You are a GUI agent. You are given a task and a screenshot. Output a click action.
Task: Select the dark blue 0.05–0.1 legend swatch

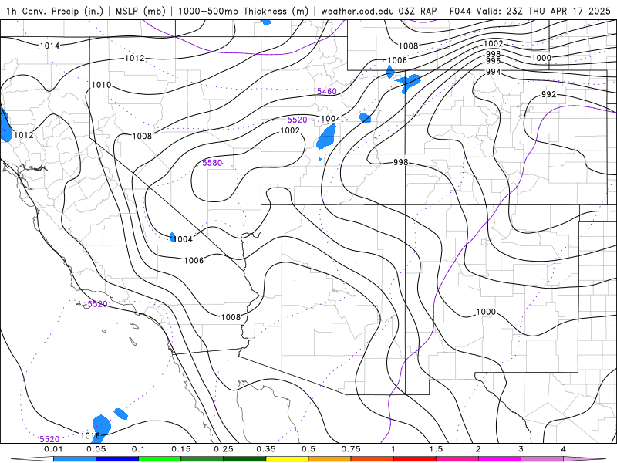click(117, 459)
